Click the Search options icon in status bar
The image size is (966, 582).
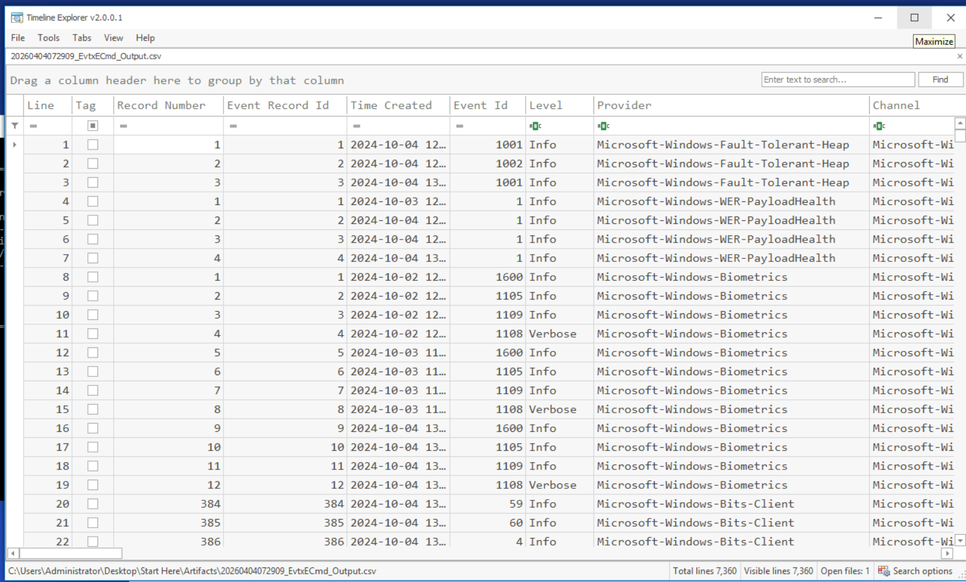coord(884,571)
